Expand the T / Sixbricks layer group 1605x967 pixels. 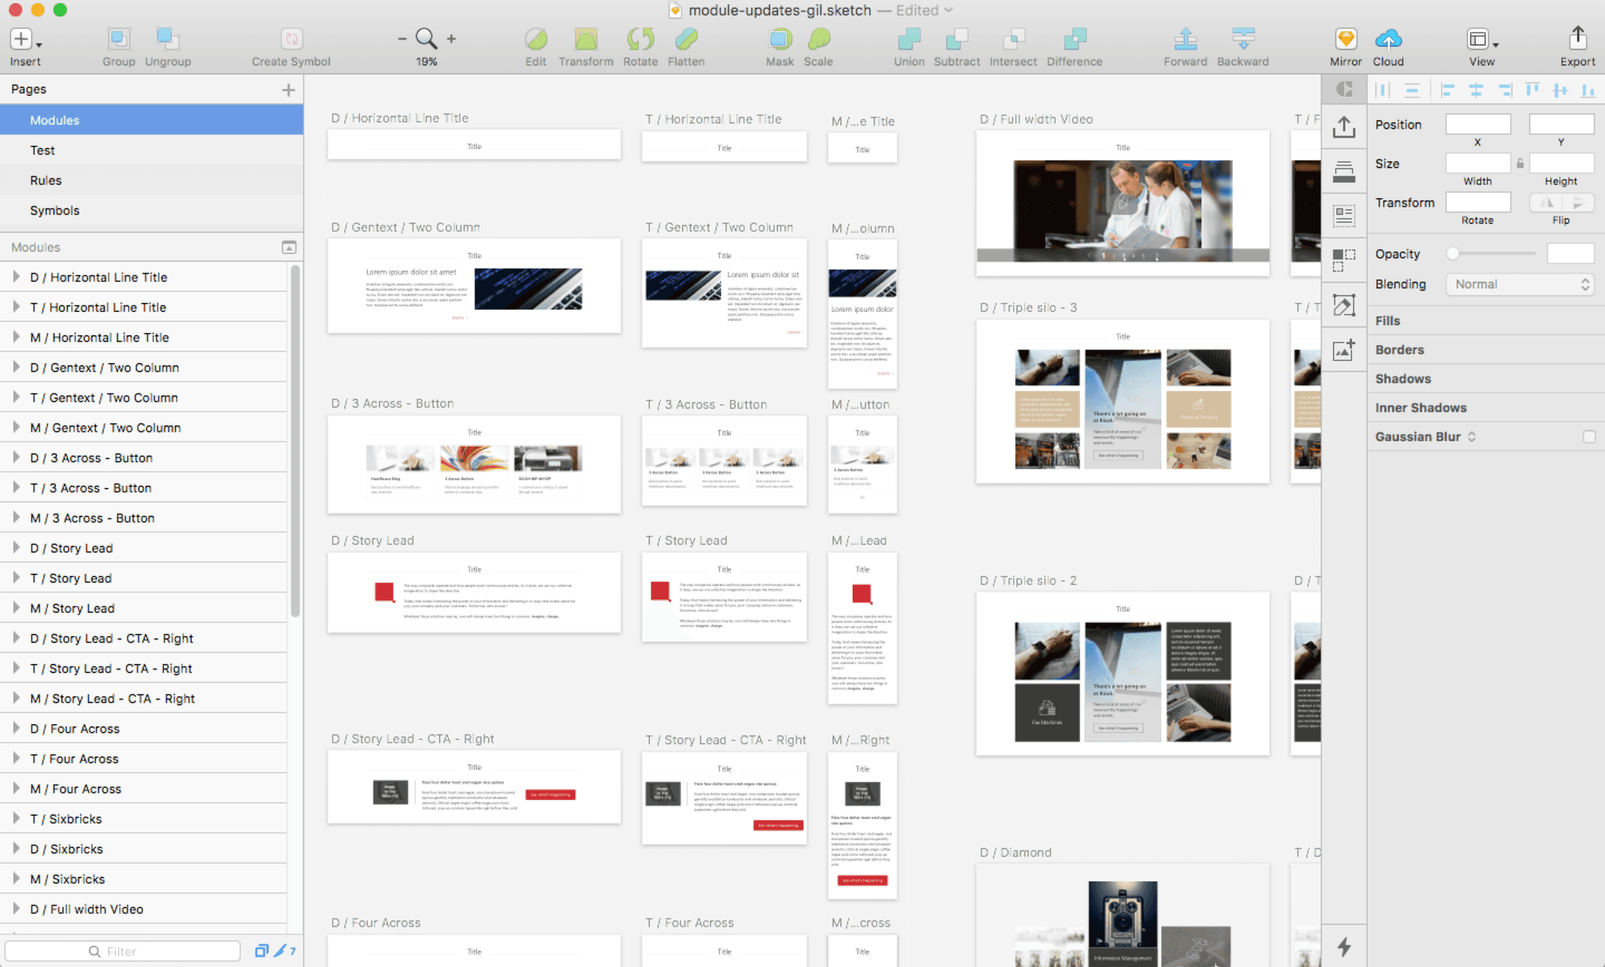pyautogui.click(x=16, y=818)
